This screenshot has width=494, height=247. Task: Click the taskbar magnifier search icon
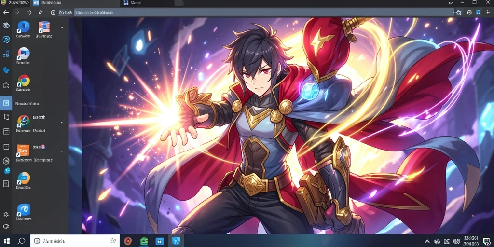coord(21,241)
